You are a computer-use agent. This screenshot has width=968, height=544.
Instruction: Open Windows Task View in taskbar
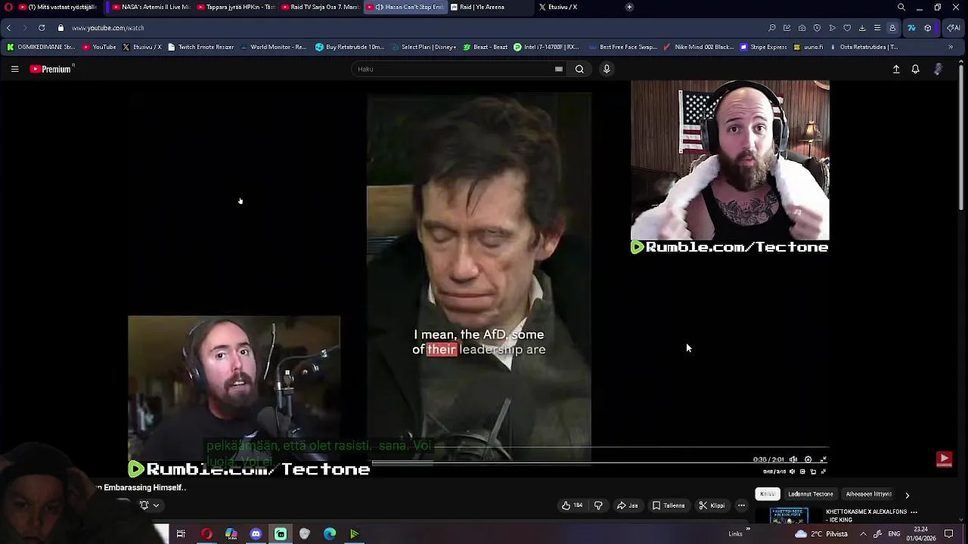[x=181, y=534]
